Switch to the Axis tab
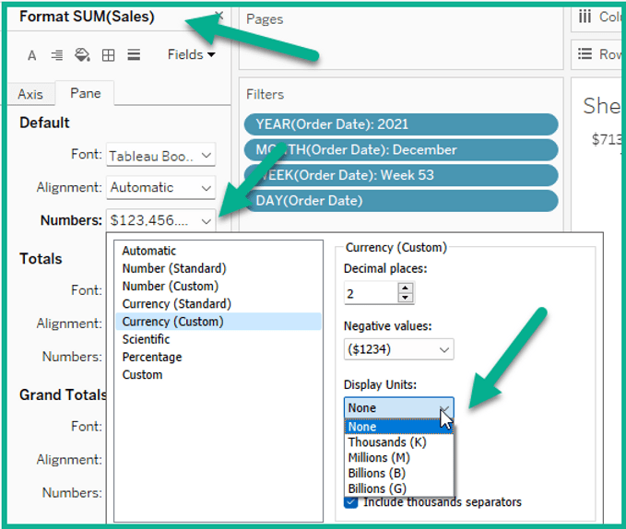Screen dimensions: 626x529 [x=30, y=94]
